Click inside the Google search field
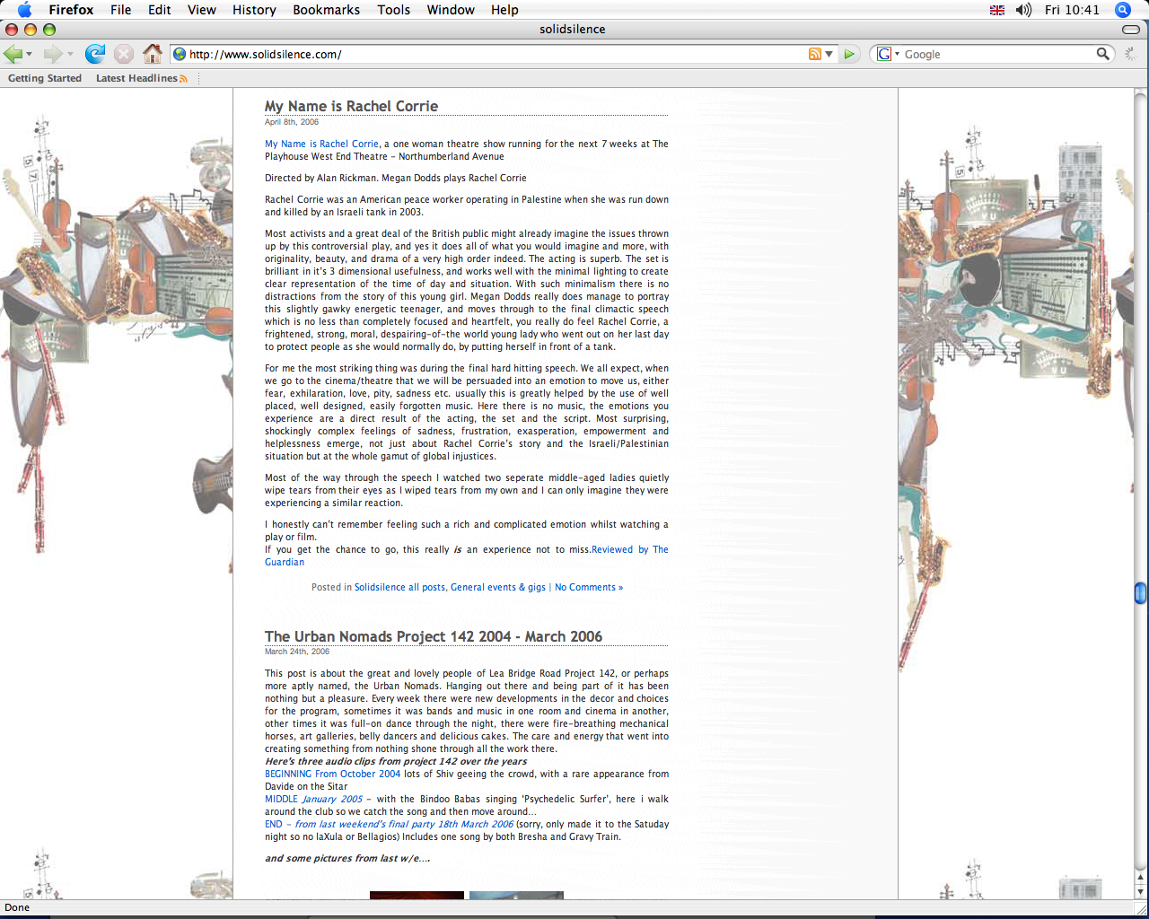Image resolution: width=1149 pixels, height=919 pixels. 996,55
